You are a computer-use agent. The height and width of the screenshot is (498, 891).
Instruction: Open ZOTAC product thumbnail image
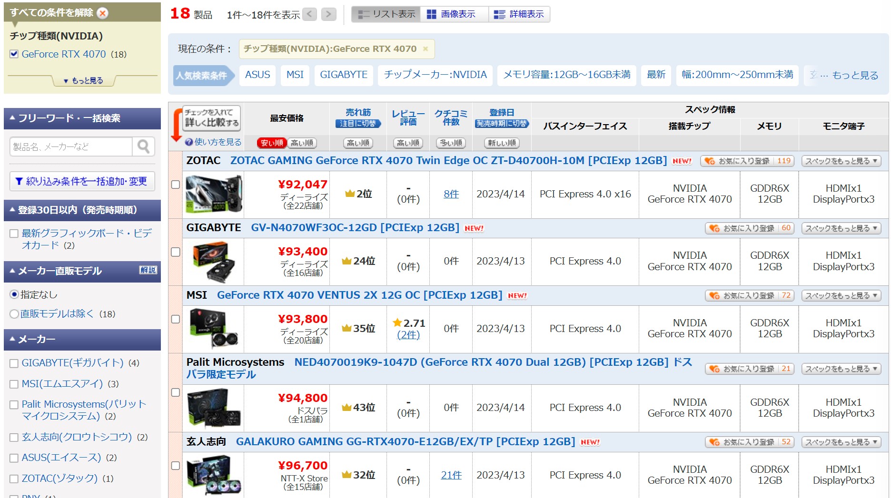214,194
